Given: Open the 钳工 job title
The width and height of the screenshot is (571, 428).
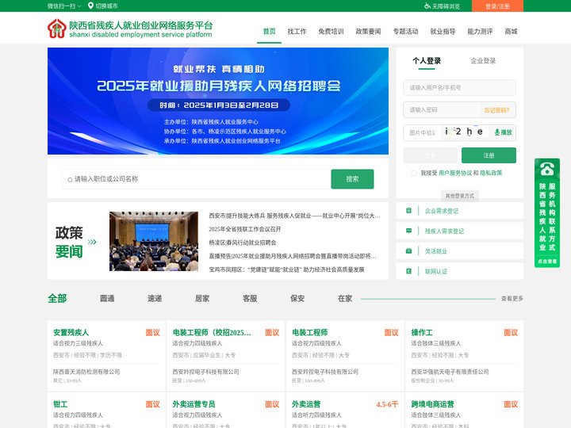Looking at the screenshot, I should pyautogui.click(x=60, y=404).
